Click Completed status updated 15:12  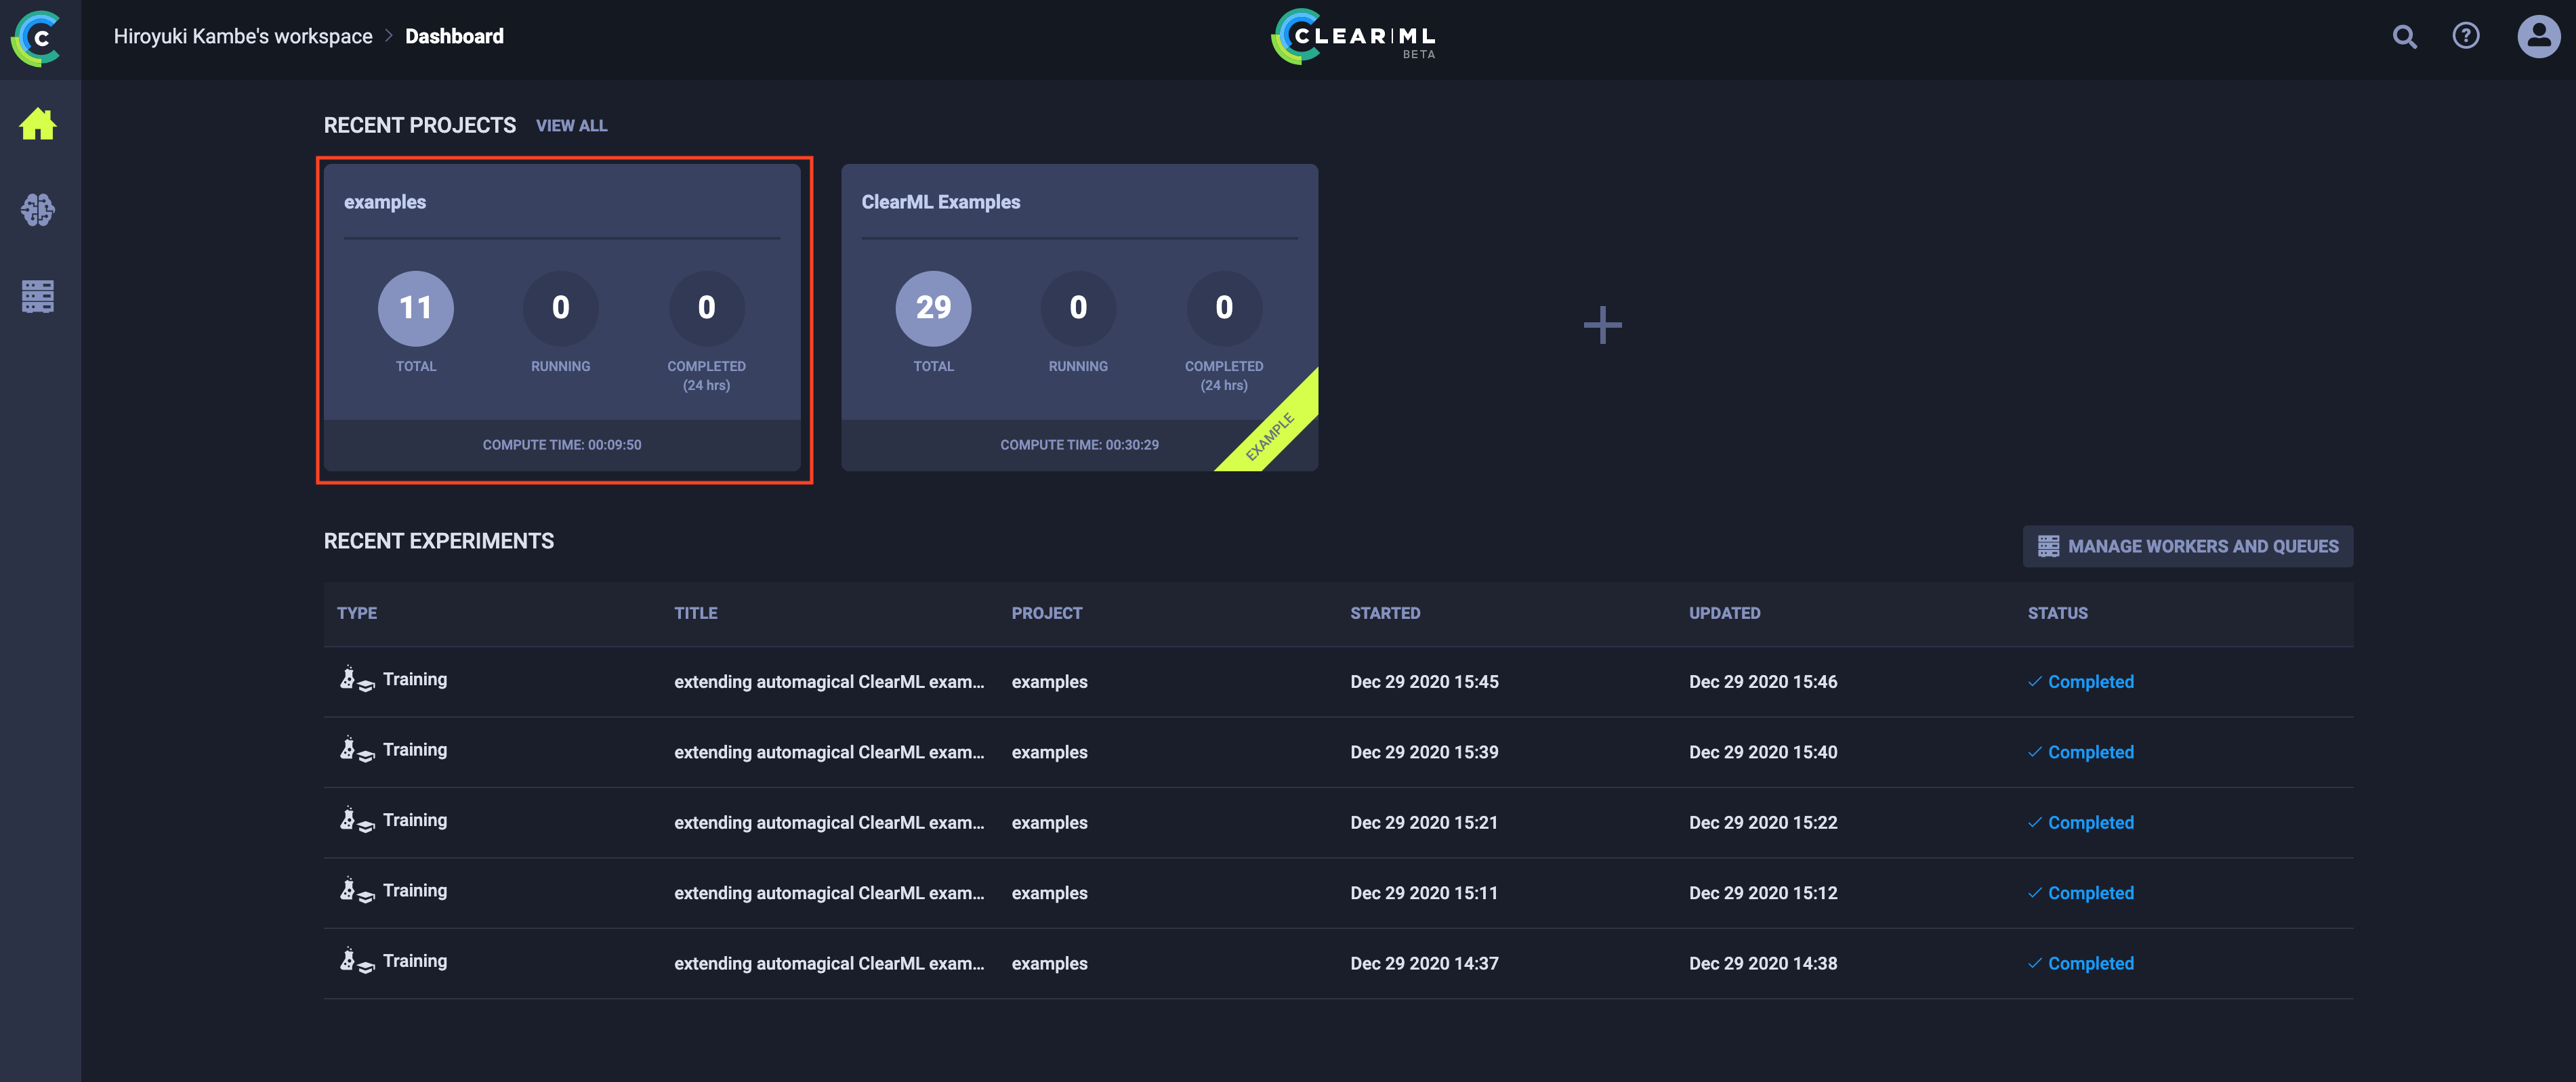tap(2081, 893)
